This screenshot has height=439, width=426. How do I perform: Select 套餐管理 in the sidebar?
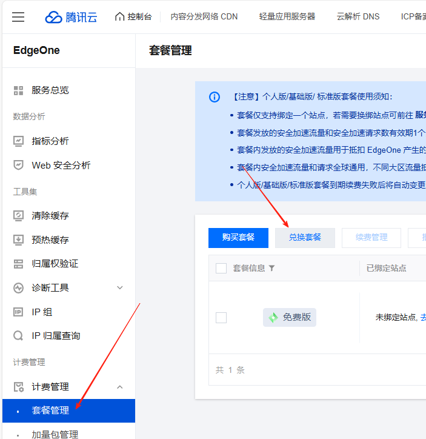(x=51, y=411)
